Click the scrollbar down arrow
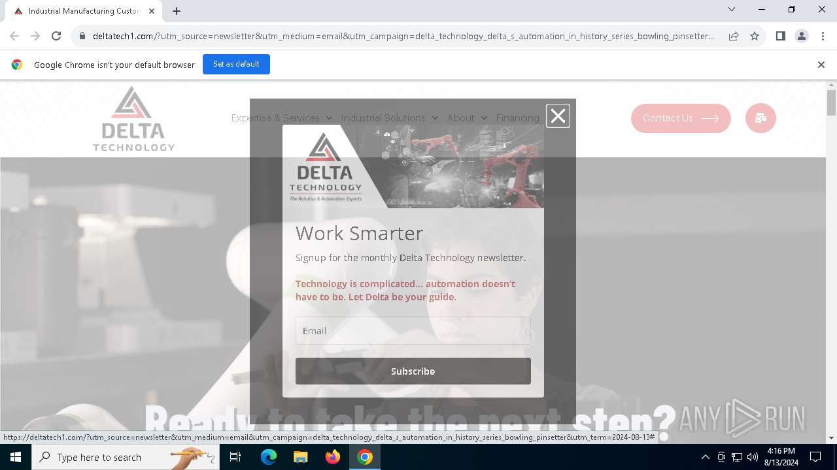This screenshot has height=470, width=837. click(x=831, y=438)
